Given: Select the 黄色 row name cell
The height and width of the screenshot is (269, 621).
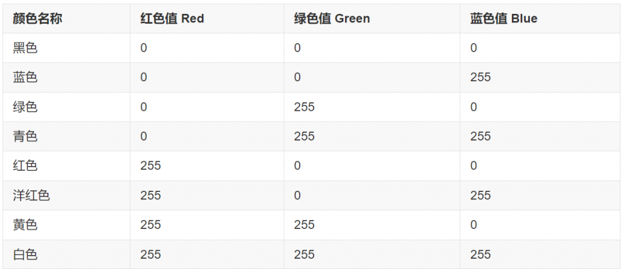Looking at the screenshot, I should pos(25,225).
